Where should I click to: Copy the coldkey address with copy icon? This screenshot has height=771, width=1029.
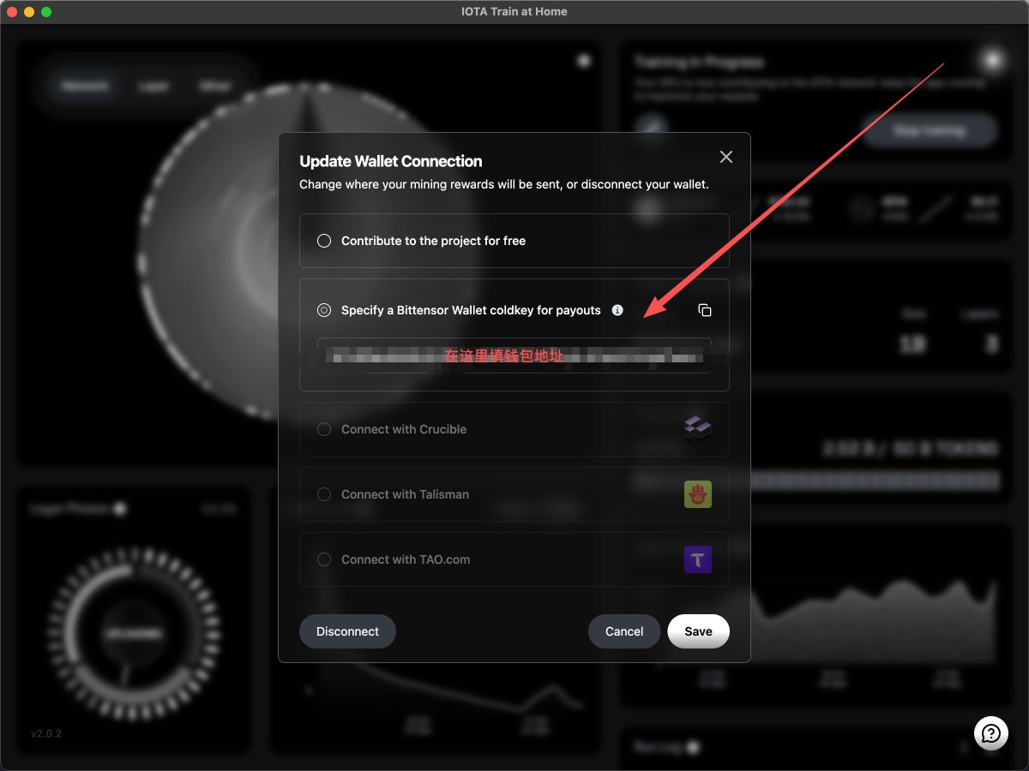point(705,310)
